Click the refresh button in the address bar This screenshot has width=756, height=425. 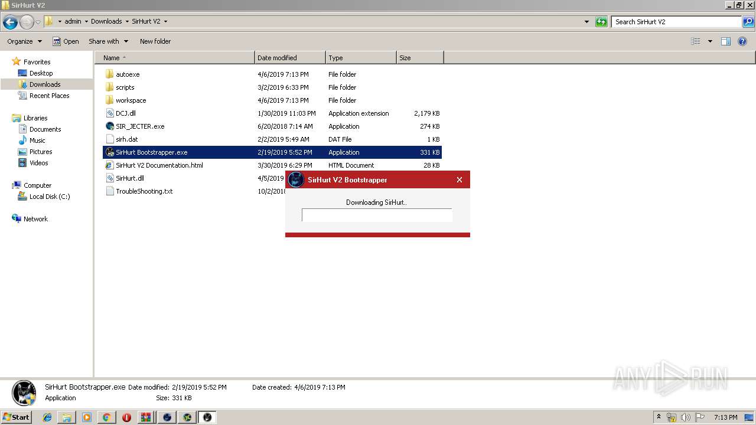(601, 22)
